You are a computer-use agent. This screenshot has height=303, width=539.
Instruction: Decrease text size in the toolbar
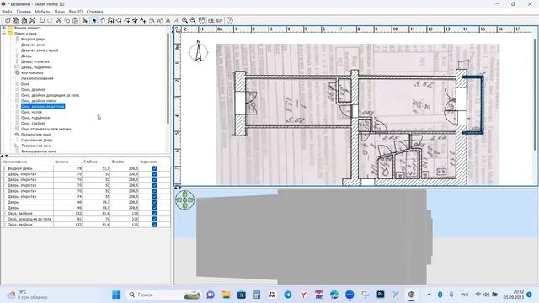160,20
